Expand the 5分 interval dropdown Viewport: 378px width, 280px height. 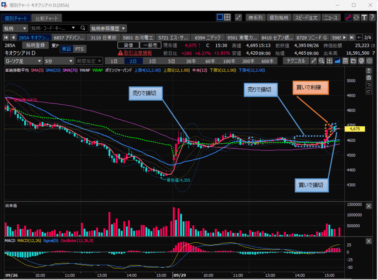coord(58,61)
